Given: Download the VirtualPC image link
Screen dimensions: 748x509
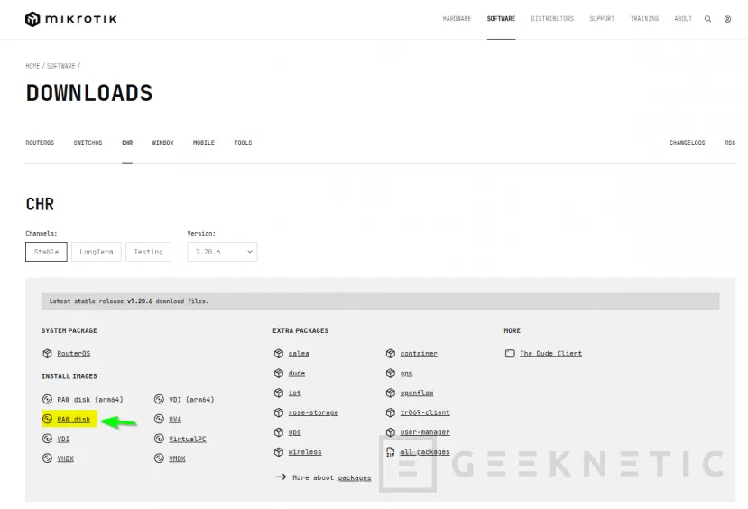Looking at the screenshot, I should point(188,439).
